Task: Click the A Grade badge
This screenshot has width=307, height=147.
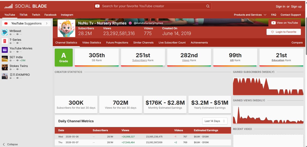Action: 64,58
